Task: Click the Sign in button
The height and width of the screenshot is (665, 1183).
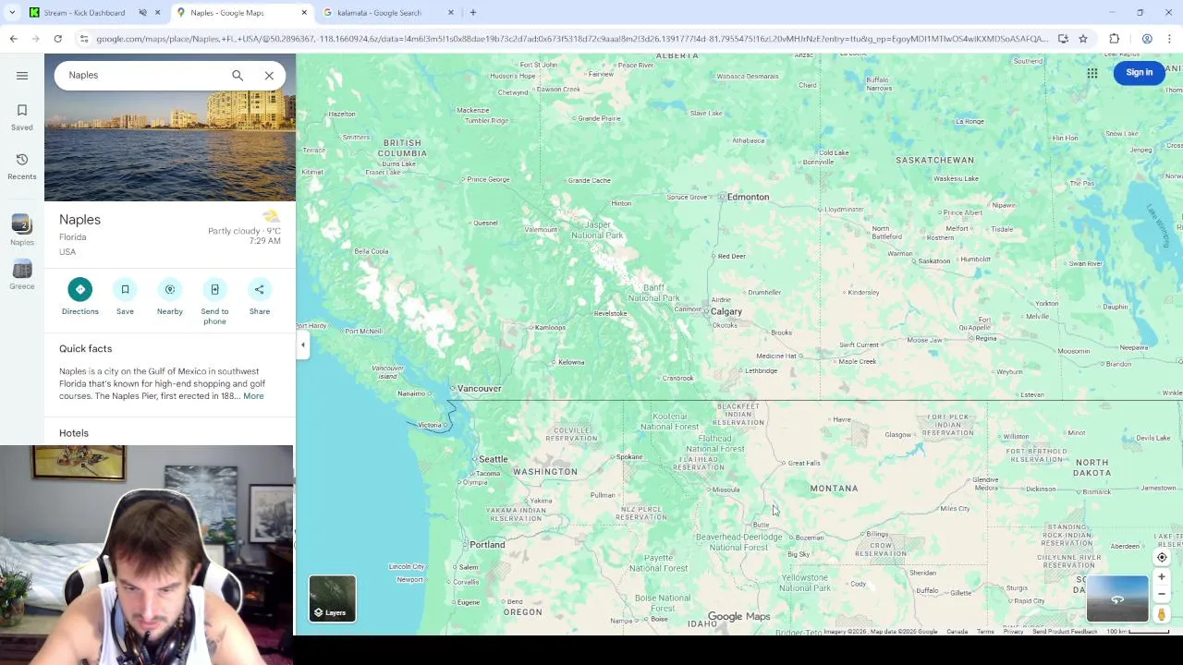Action: [x=1140, y=73]
